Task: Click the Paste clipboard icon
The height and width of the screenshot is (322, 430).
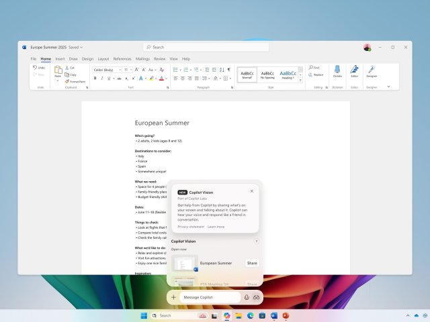Action: 58,70
